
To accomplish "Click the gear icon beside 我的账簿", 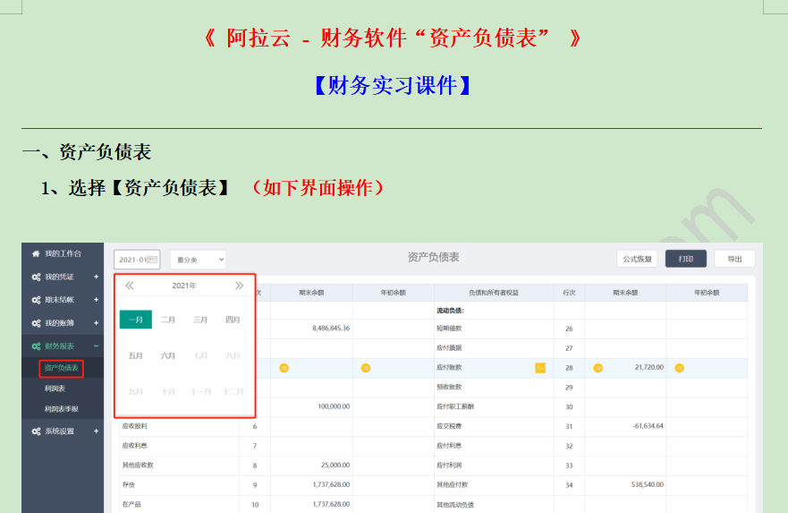I will (36, 323).
